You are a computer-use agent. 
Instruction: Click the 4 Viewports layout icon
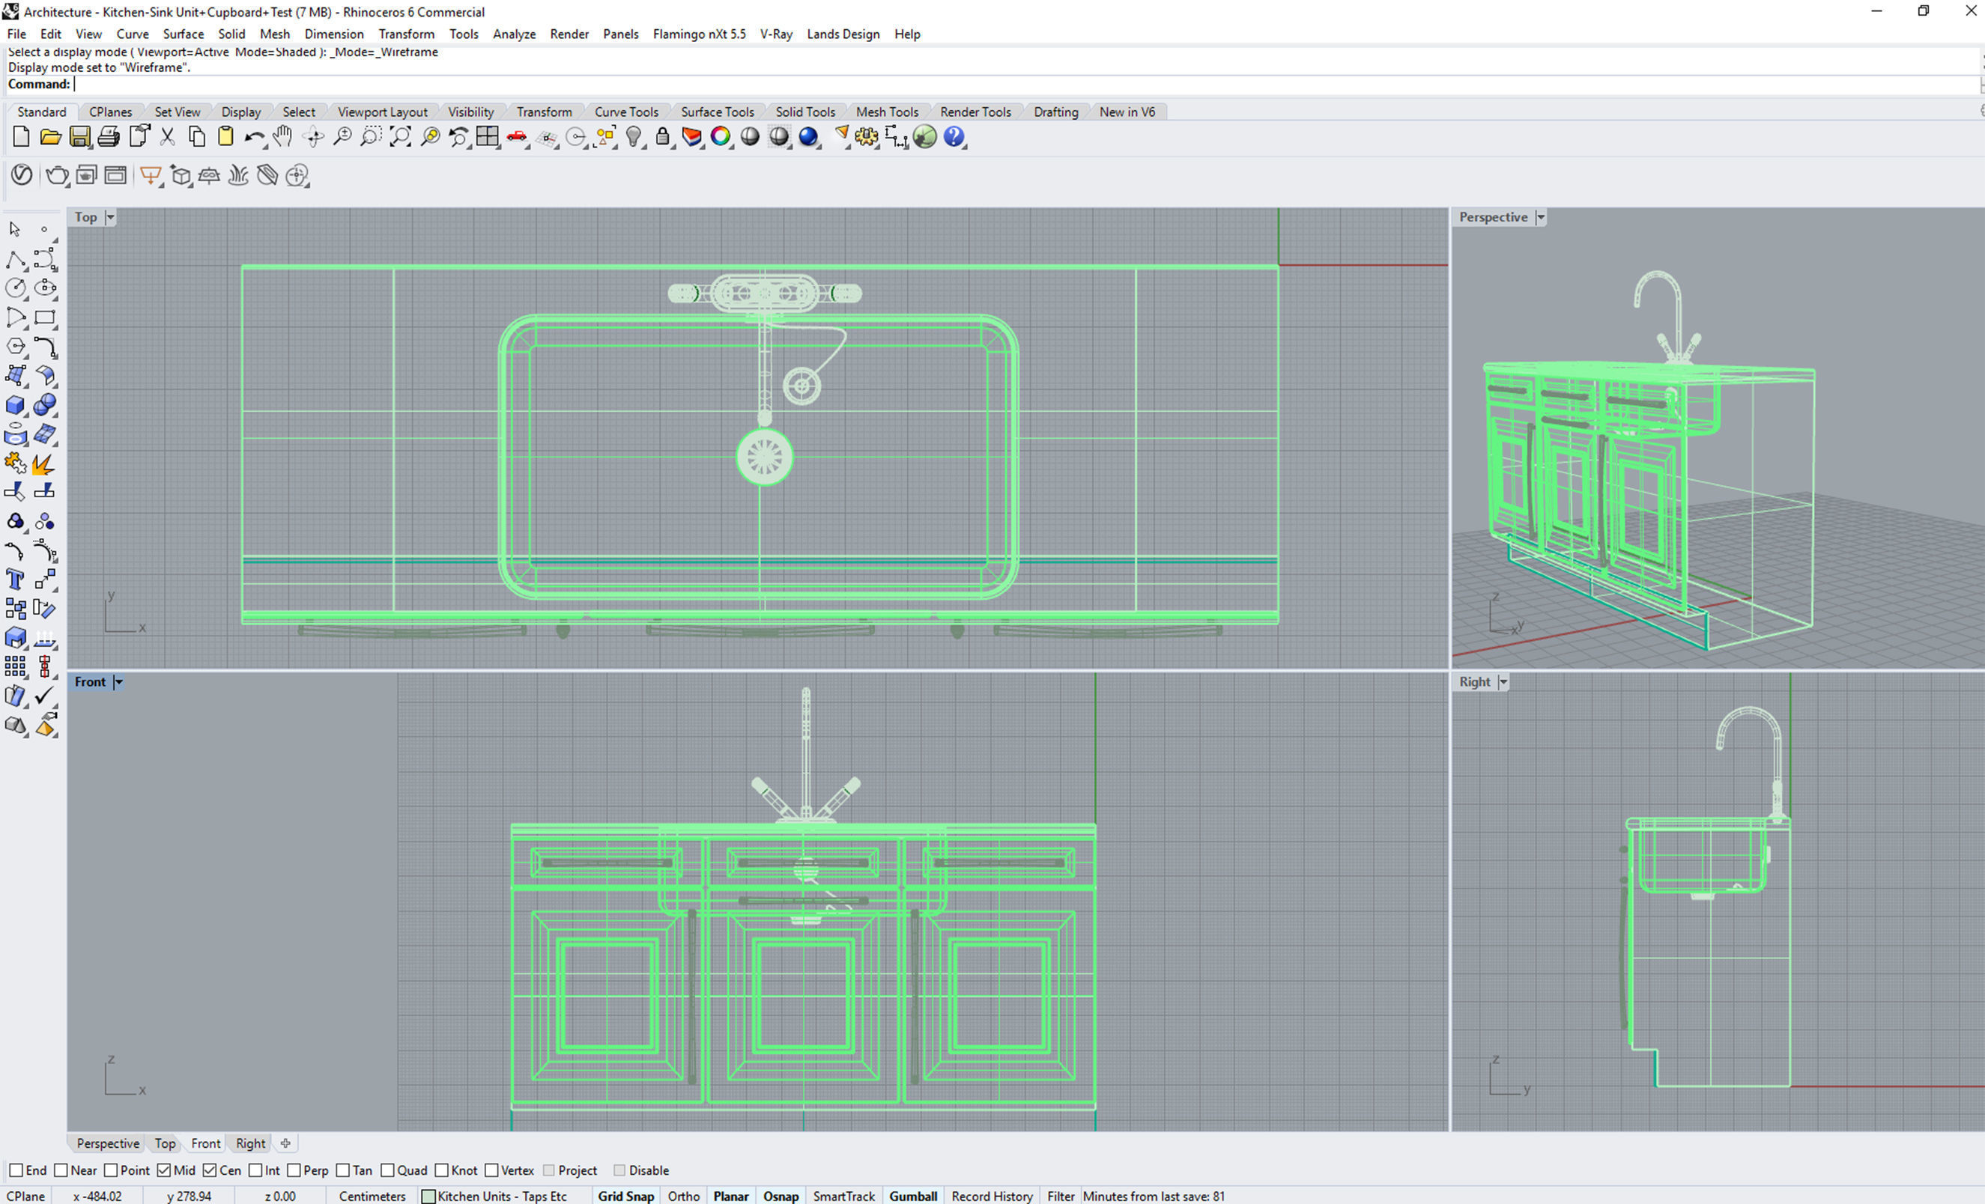(x=488, y=137)
